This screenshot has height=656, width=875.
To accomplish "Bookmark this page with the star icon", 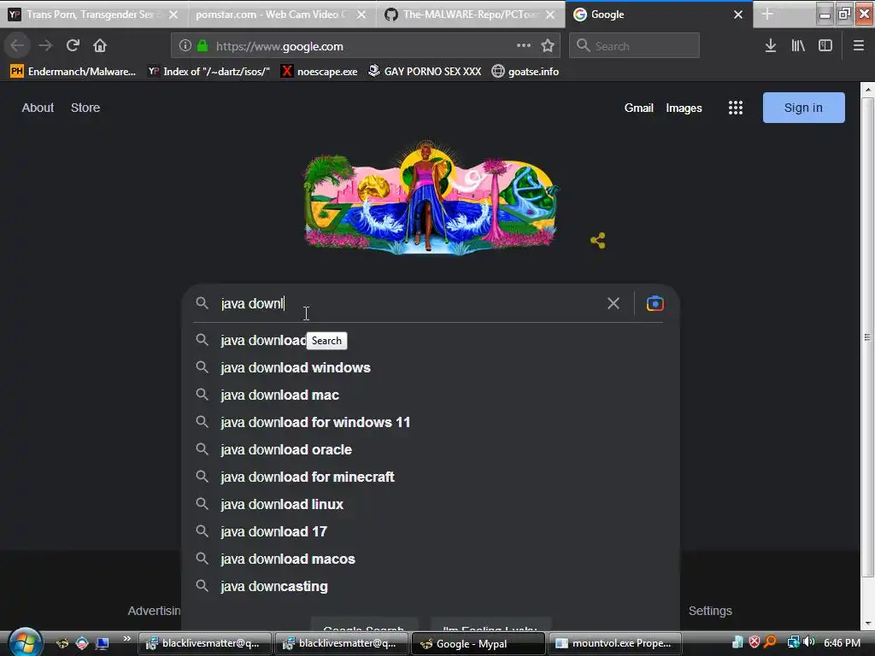I will click(x=548, y=46).
